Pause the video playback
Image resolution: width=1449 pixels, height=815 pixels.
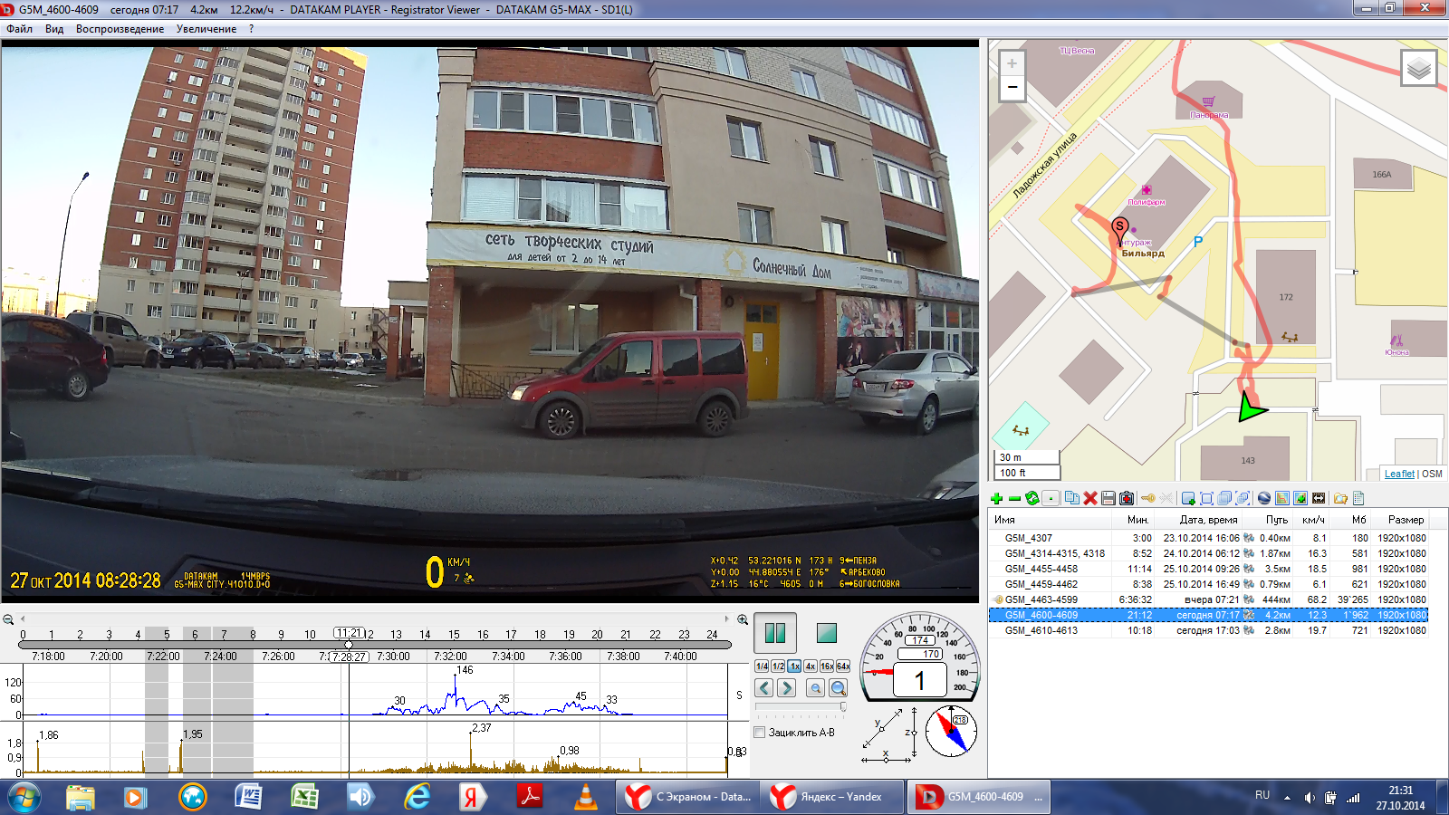pos(775,633)
